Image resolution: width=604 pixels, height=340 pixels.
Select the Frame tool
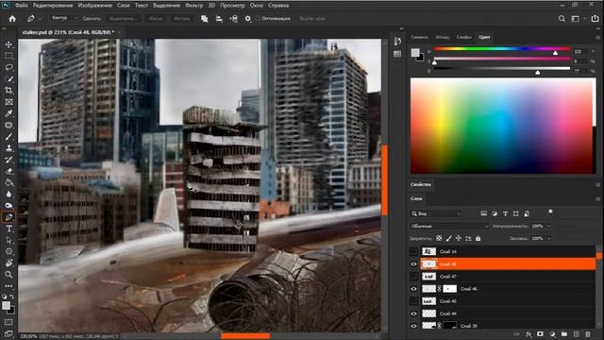point(8,102)
